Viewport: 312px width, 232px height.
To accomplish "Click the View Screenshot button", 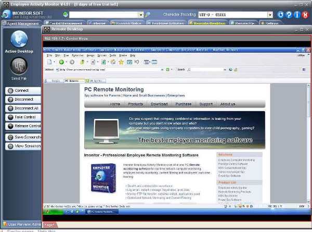I will (23, 146).
